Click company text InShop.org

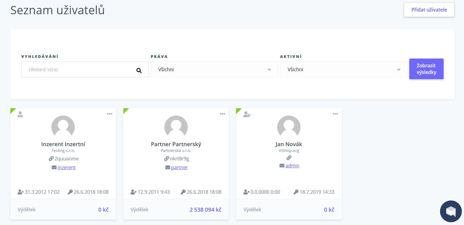(x=289, y=150)
